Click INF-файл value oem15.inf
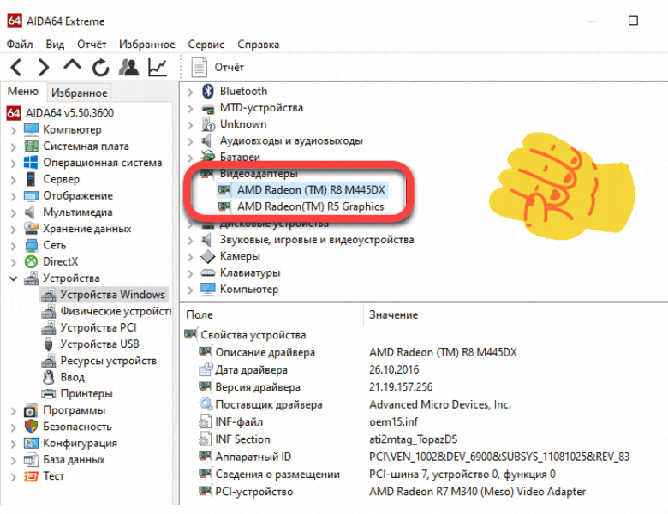This screenshot has width=668, height=514. point(393,422)
